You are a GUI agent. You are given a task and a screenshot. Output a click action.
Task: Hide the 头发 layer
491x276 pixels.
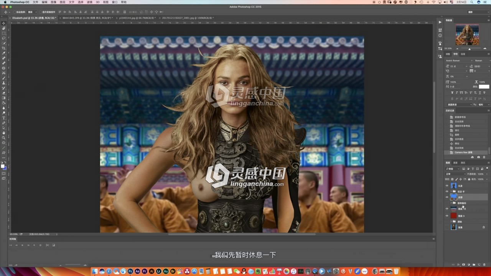click(x=447, y=186)
